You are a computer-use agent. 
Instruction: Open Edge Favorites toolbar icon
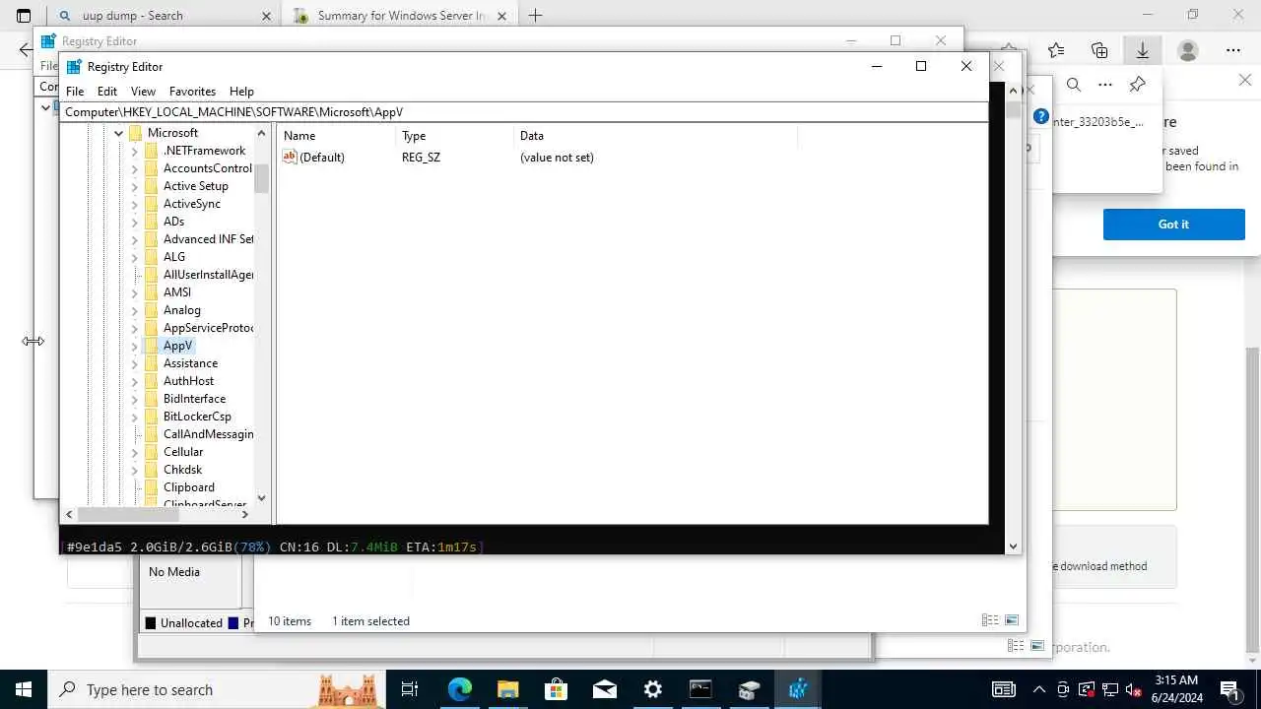(x=1056, y=50)
